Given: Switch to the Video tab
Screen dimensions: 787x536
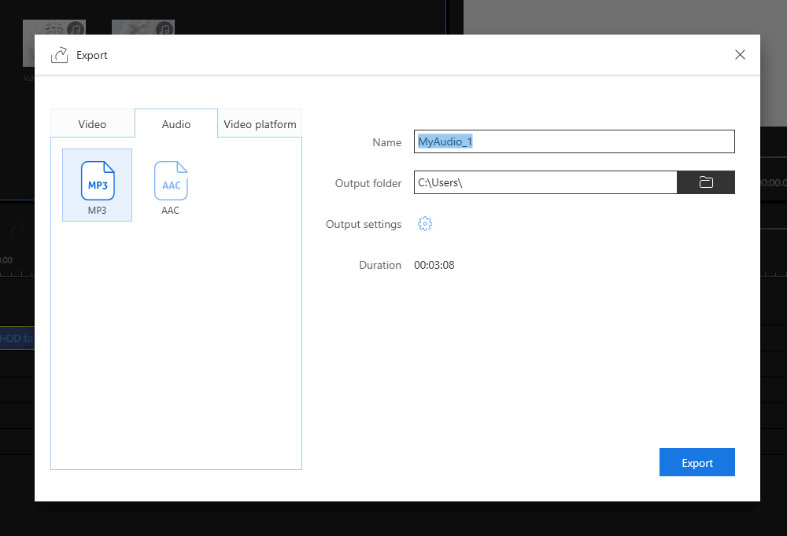Looking at the screenshot, I should click(92, 123).
